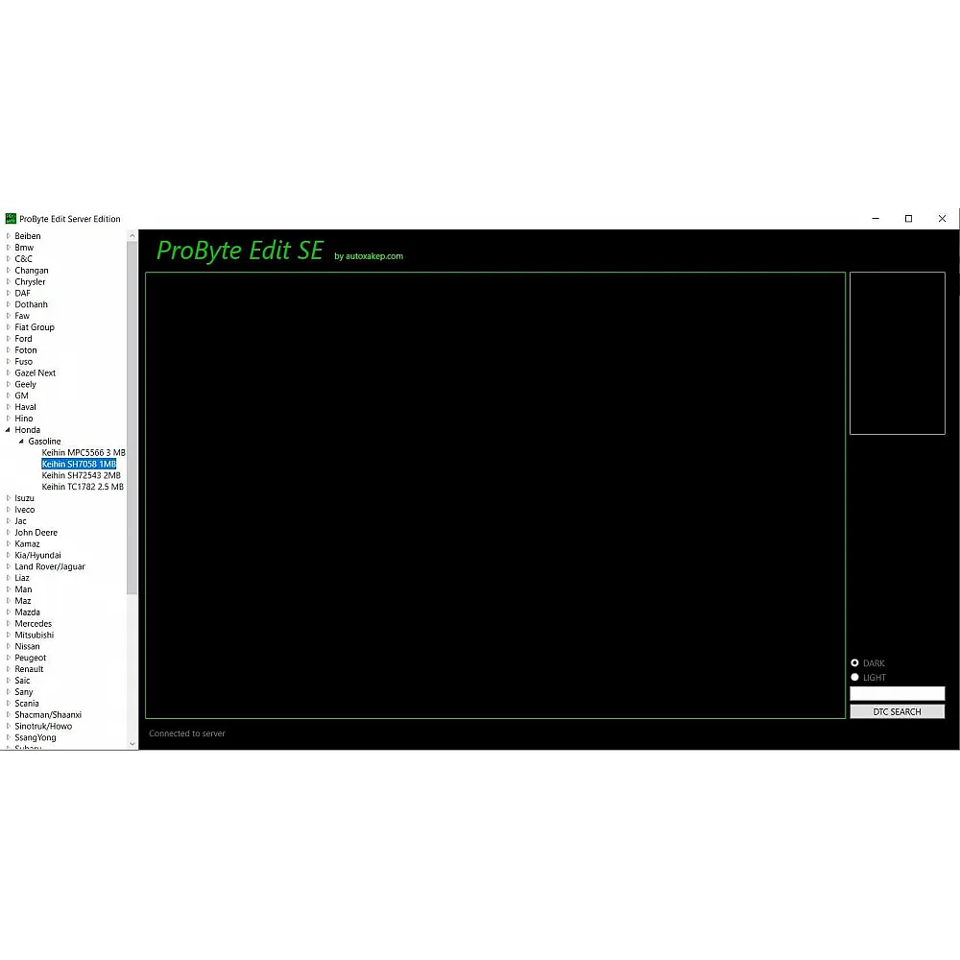Image resolution: width=960 pixels, height=960 pixels.
Task: Collapse the Honda tree node
Action: tap(9, 430)
